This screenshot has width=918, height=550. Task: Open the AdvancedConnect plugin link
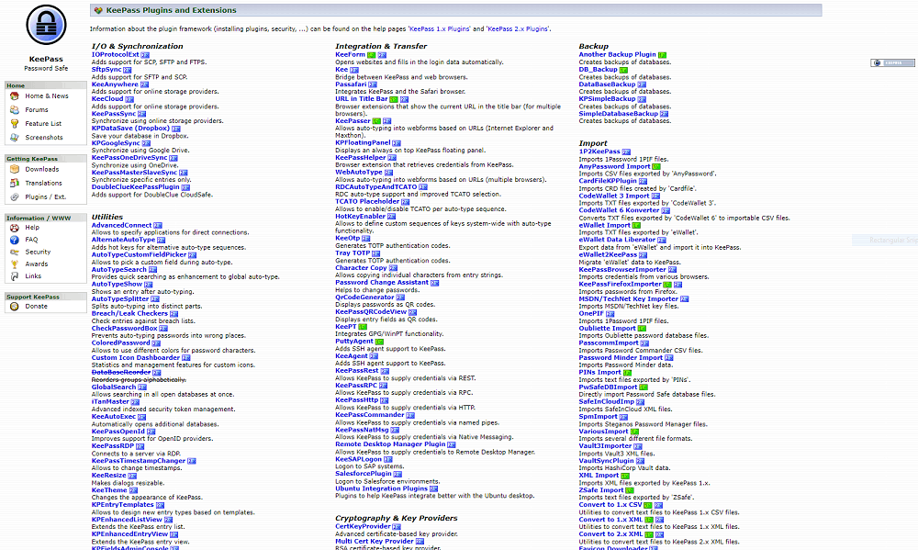pos(121,225)
